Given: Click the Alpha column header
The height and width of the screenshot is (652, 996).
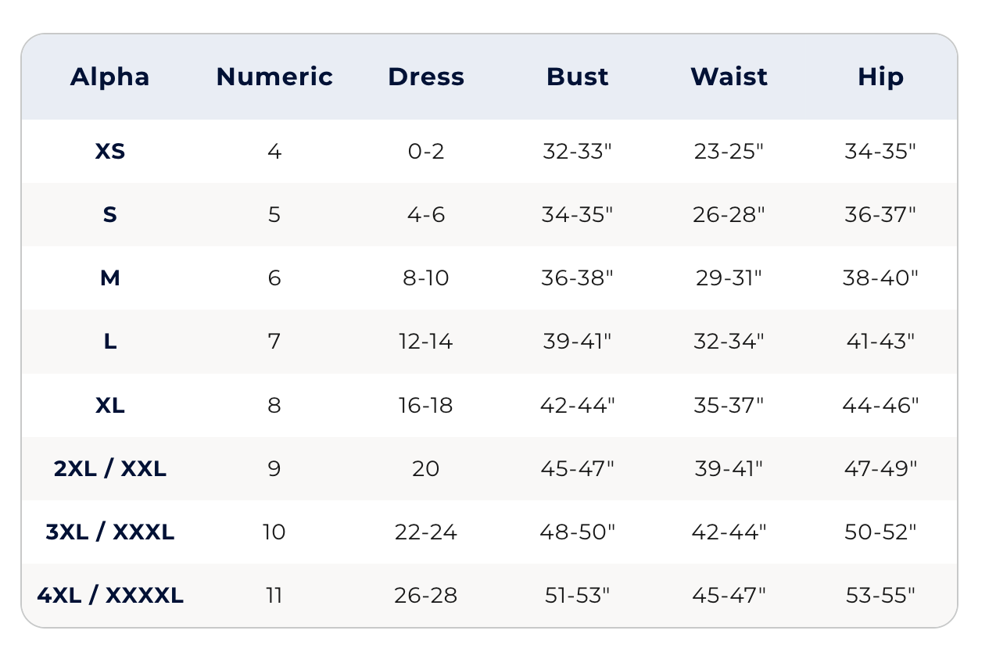Looking at the screenshot, I should pyautogui.click(x=109, y=77).
